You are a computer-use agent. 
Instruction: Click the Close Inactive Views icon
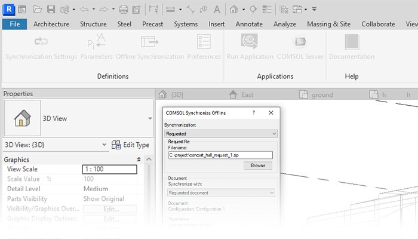click(x=284, y=10)
